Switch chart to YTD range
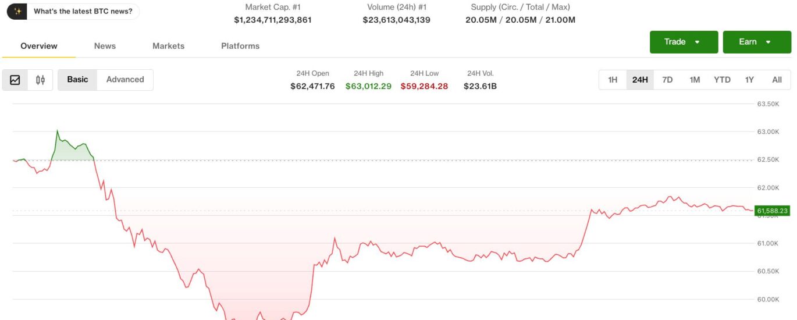This screenshot has width=797, height=320. coord(722,80)
